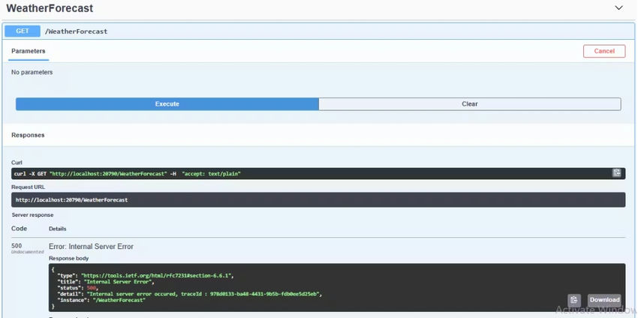Screen dimensions: 638x318
Task: Click the "title" line in response body
Action: pyautogui.click(x=106, y=282)
